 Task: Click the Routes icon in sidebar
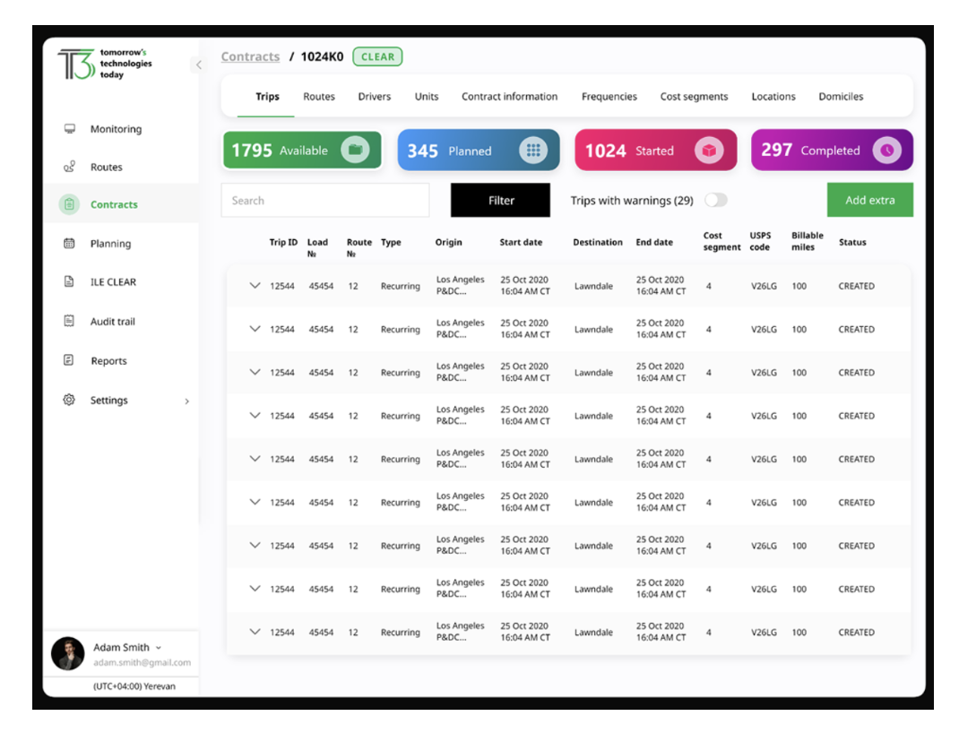click(x=69, y=168)
